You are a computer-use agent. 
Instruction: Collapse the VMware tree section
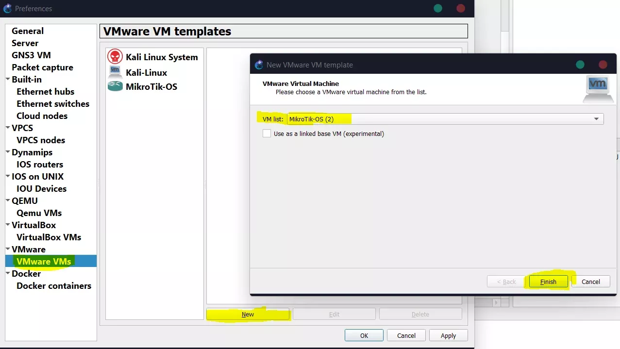click(8, 249)
